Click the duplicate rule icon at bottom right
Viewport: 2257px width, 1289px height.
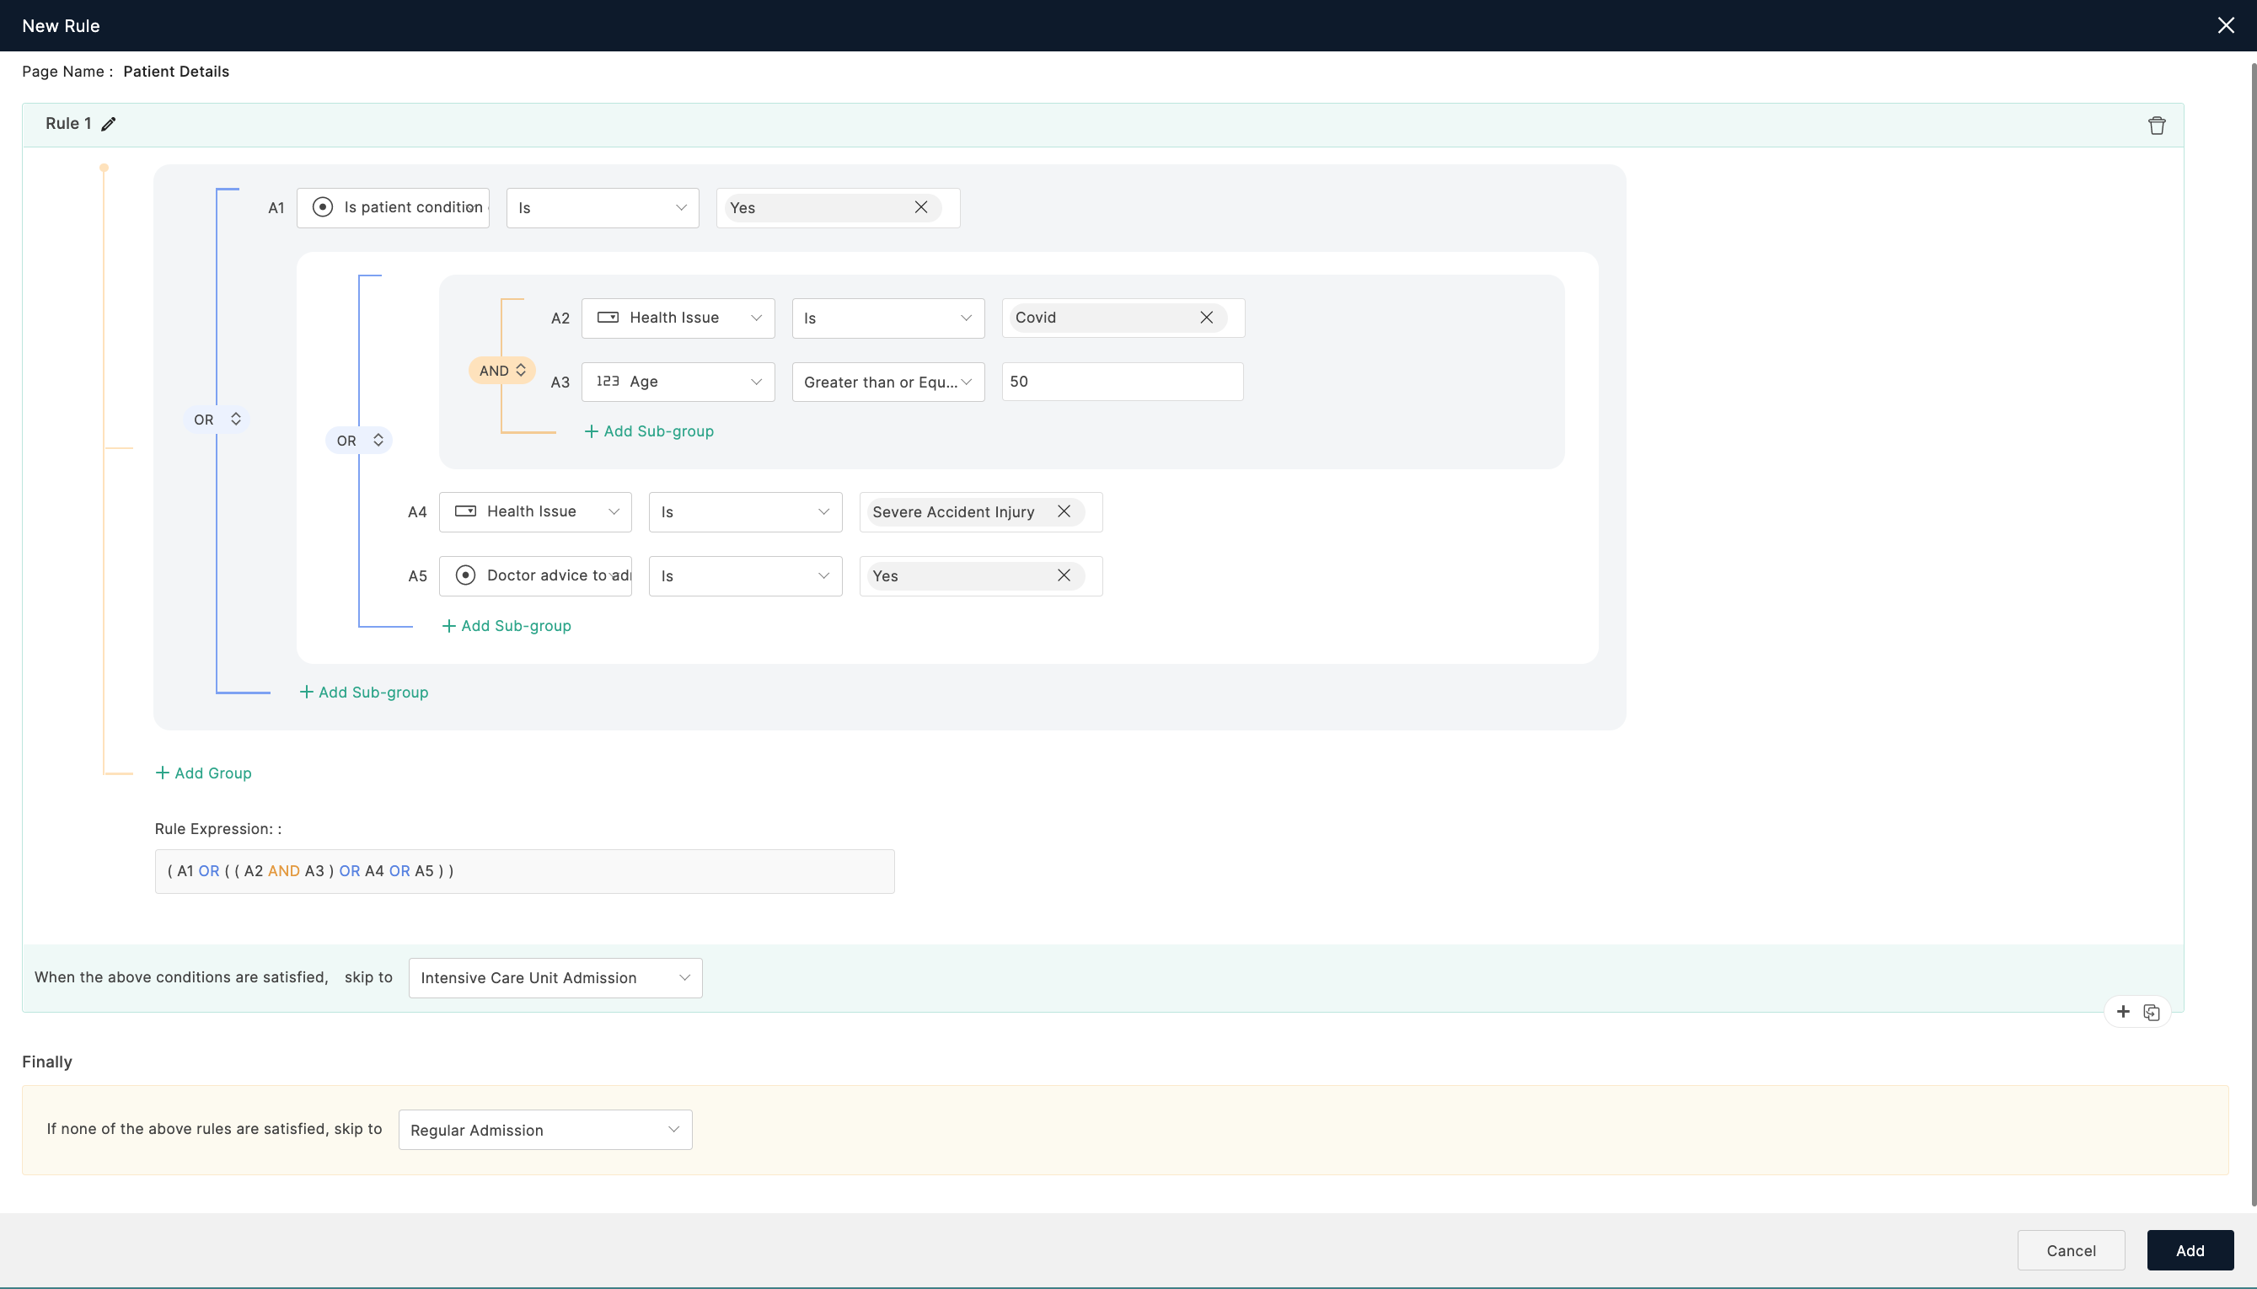[x=2152, y=1012]
